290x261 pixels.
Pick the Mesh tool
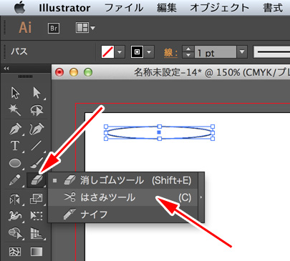coord(15,252)
